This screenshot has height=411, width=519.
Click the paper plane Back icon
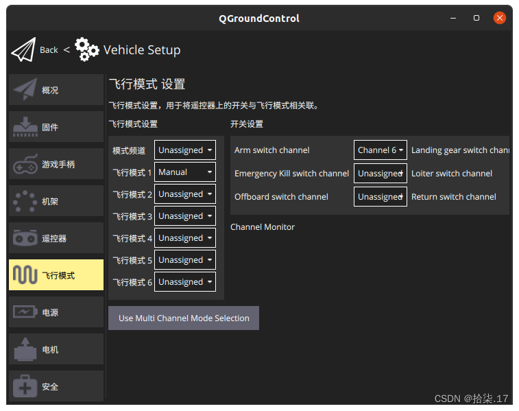23,49
